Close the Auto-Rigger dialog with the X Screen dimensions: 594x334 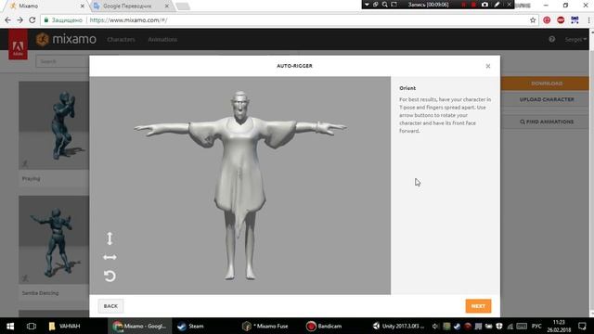coord(488,66)
